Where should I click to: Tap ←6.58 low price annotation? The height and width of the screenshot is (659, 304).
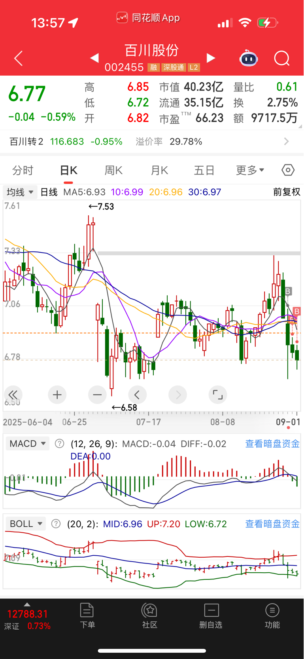(x=124, y=408)
